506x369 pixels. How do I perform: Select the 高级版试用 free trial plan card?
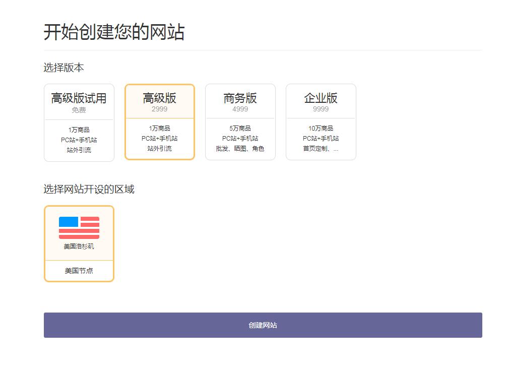[79, 122]
